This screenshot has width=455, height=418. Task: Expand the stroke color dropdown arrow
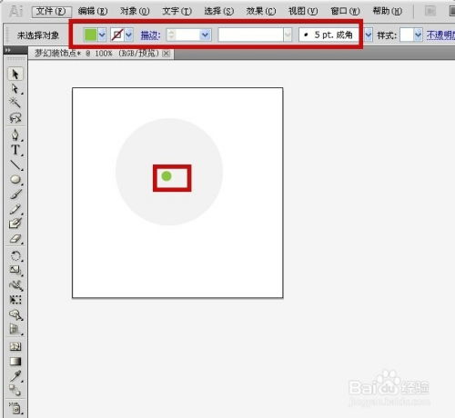point(129,35)
